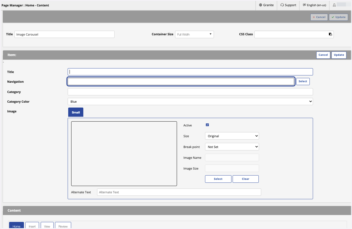Click the Navigation input field

pos(181,82)
